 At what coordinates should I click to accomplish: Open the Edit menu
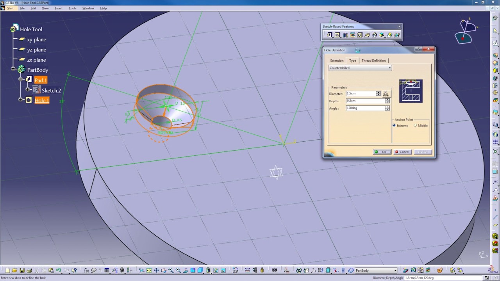(33, 8)
